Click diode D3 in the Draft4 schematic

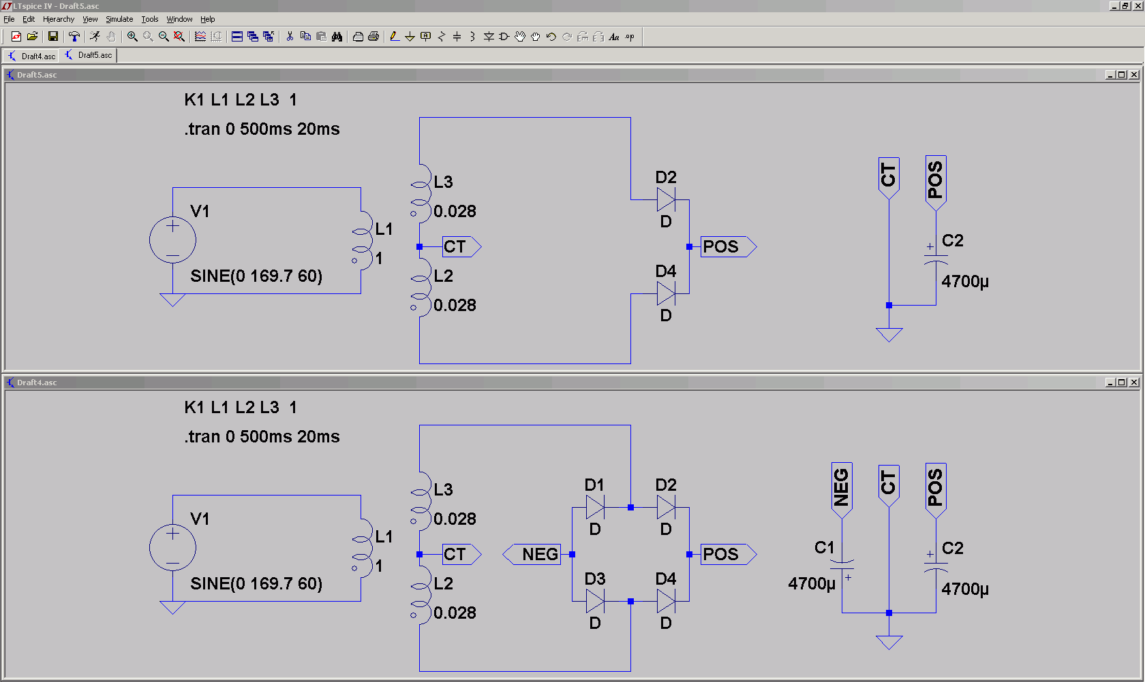coord(595,601)
